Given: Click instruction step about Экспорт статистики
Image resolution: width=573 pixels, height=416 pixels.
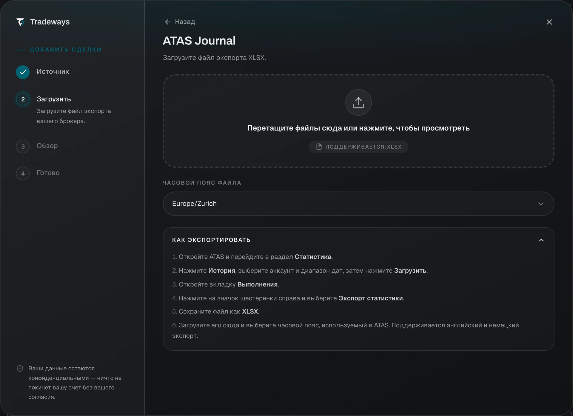Looking at the screenshot, I should pos(288,298).
